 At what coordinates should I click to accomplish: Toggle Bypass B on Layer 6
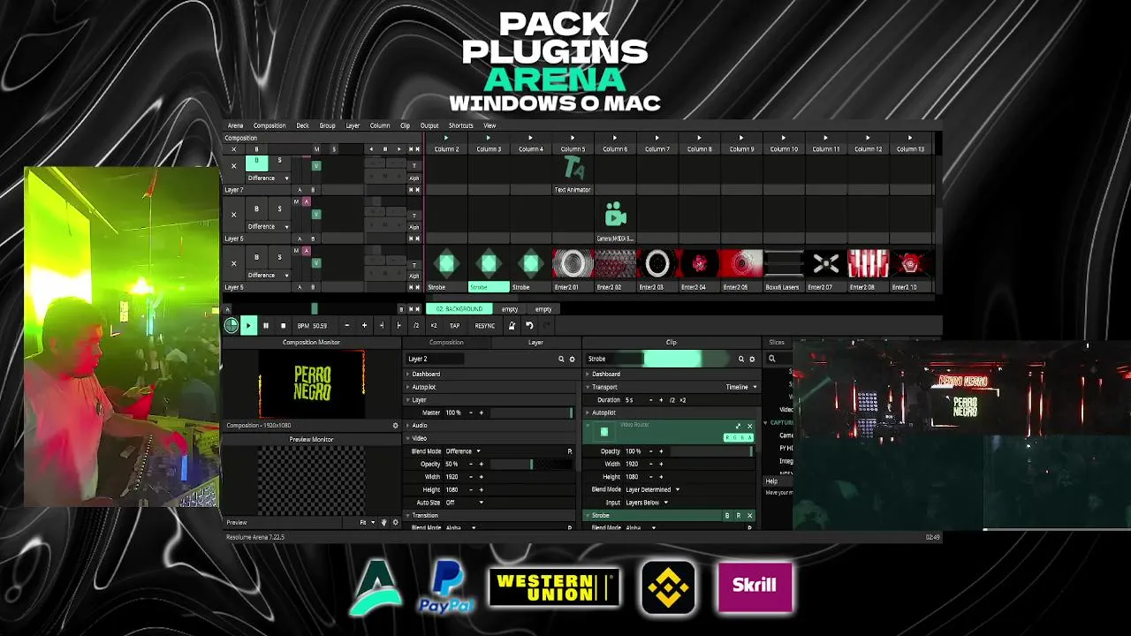256,208
